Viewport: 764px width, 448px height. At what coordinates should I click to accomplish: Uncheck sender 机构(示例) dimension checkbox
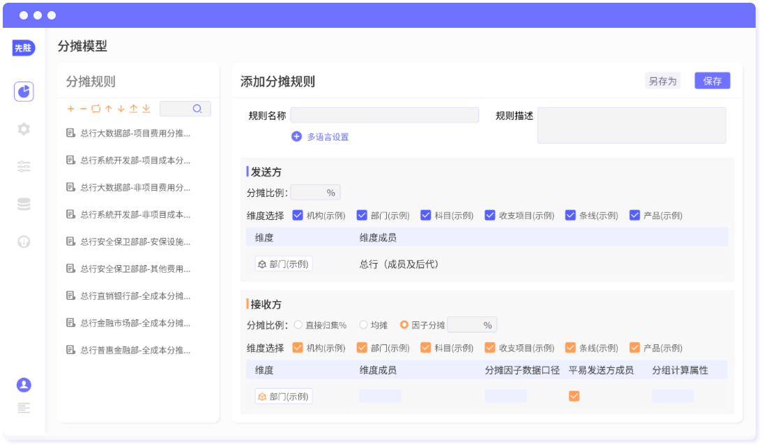point(298,216)
